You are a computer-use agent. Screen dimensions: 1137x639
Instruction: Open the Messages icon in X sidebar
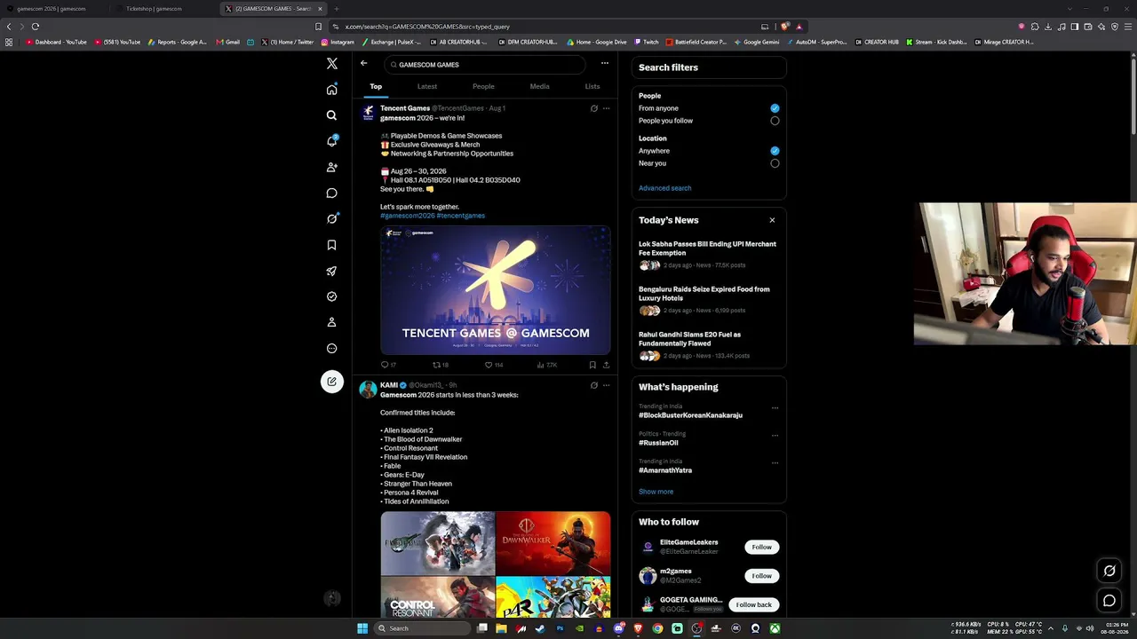(x=331, y=193)
